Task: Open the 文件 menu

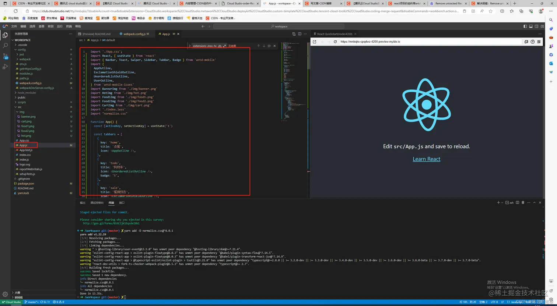Action: click(x=14, y=26)
